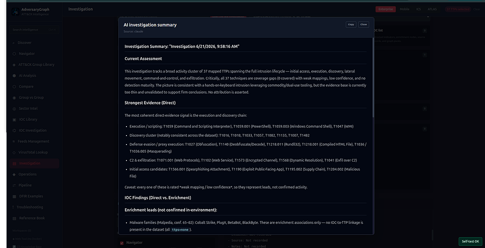Viewport: 485px width, 248px height.
Task: Click the AdversaryGraph logo icon
Action: coord(15,12)
